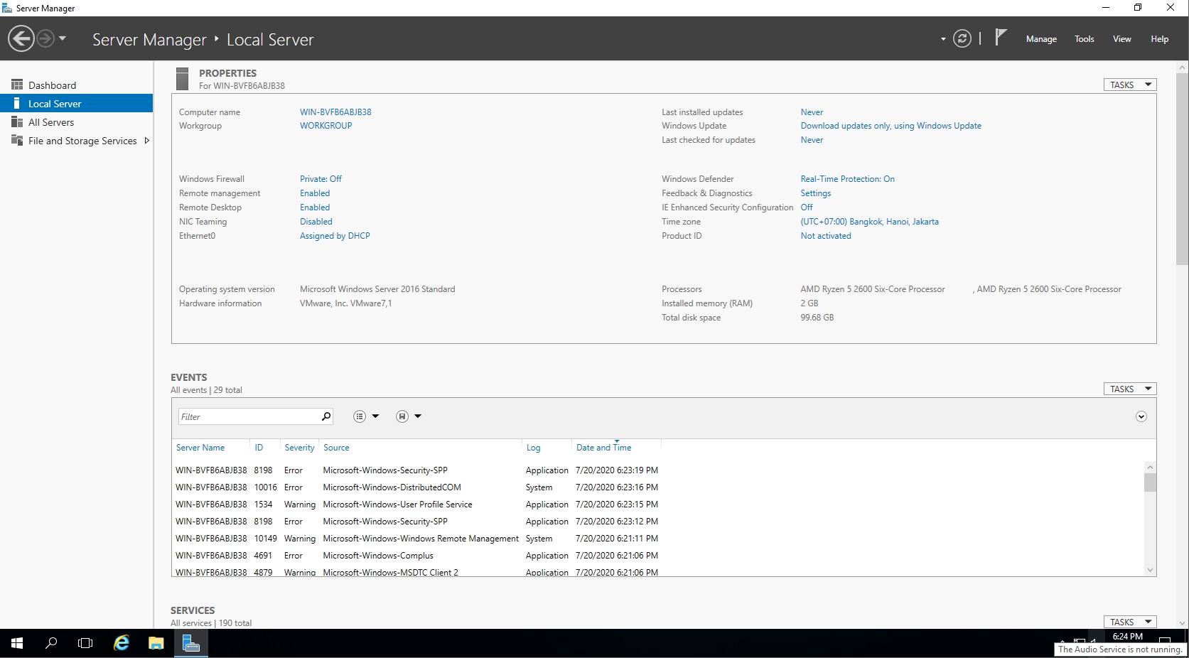
Task: Launch Internet Explorer from taskbar
Action: [x=122, y=643]
